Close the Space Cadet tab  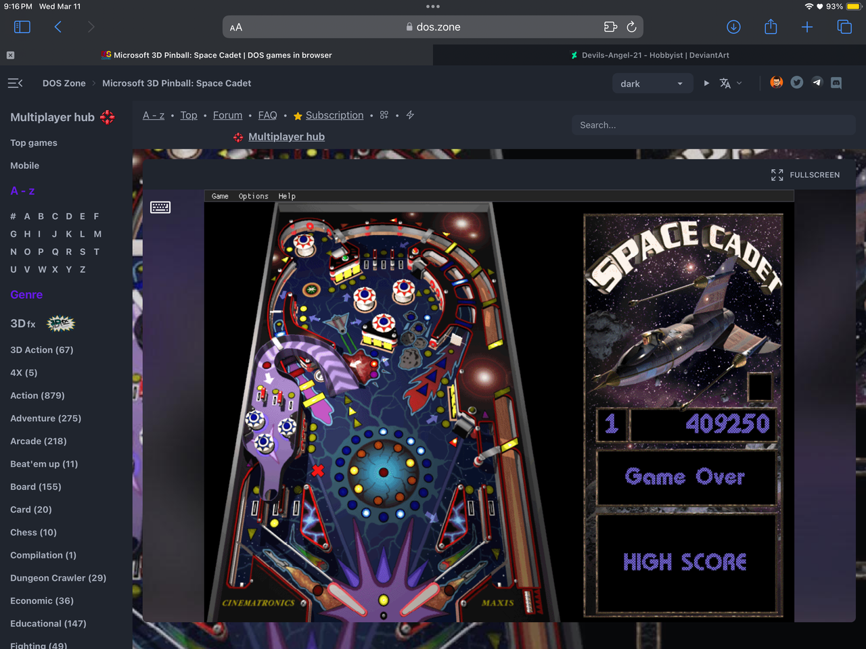[x=10, y=55]
